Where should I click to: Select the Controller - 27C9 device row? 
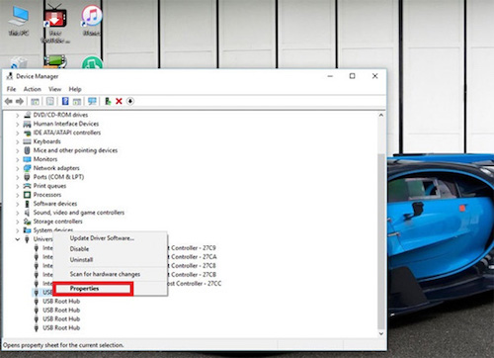[x=192, y=248]
